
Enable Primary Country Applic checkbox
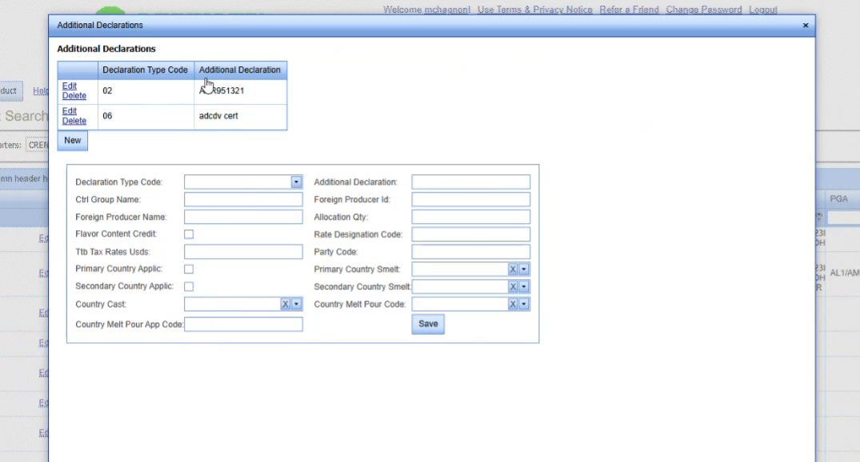(x=189, y=269)
